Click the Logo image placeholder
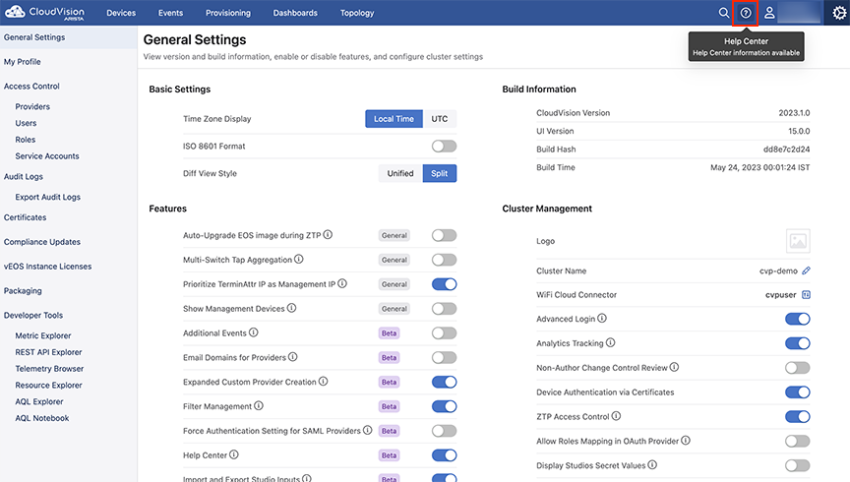 click(x=798, y=241)
